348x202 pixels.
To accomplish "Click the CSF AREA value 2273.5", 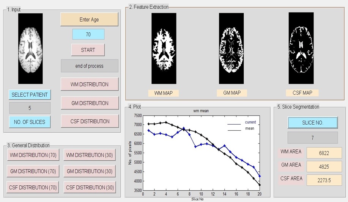I will (324, 180).
